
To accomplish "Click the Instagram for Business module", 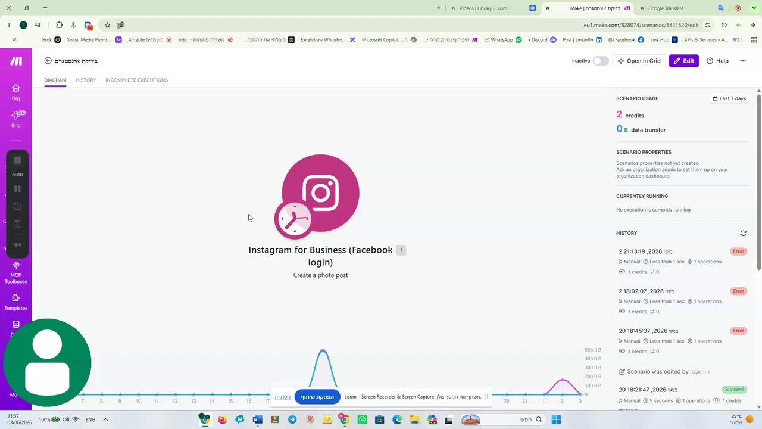I will tap(320, 193).
